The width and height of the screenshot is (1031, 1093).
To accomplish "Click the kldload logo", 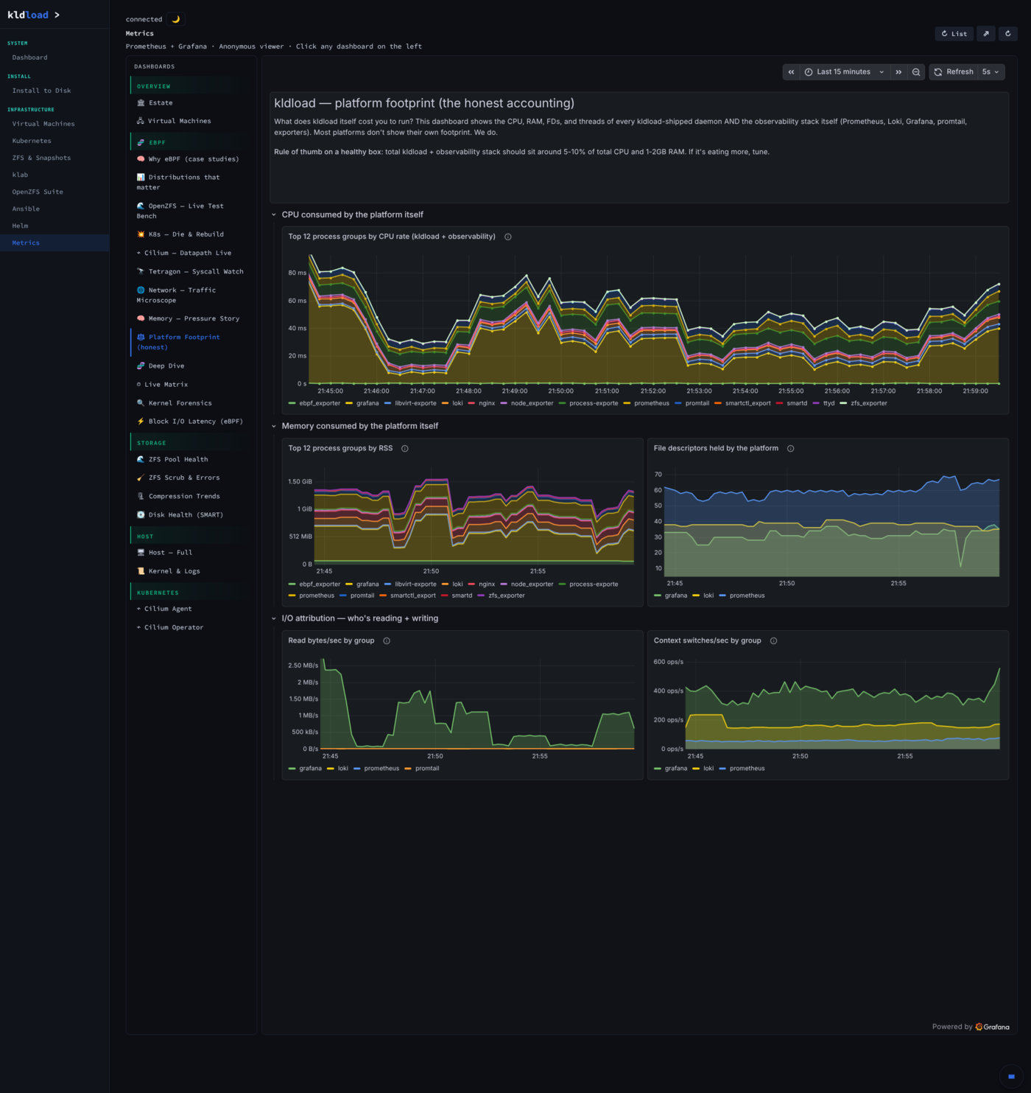I will point(33,15).
